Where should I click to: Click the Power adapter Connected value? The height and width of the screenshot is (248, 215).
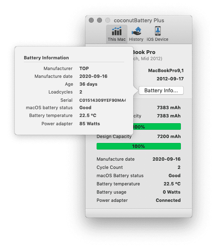(168, 200)
